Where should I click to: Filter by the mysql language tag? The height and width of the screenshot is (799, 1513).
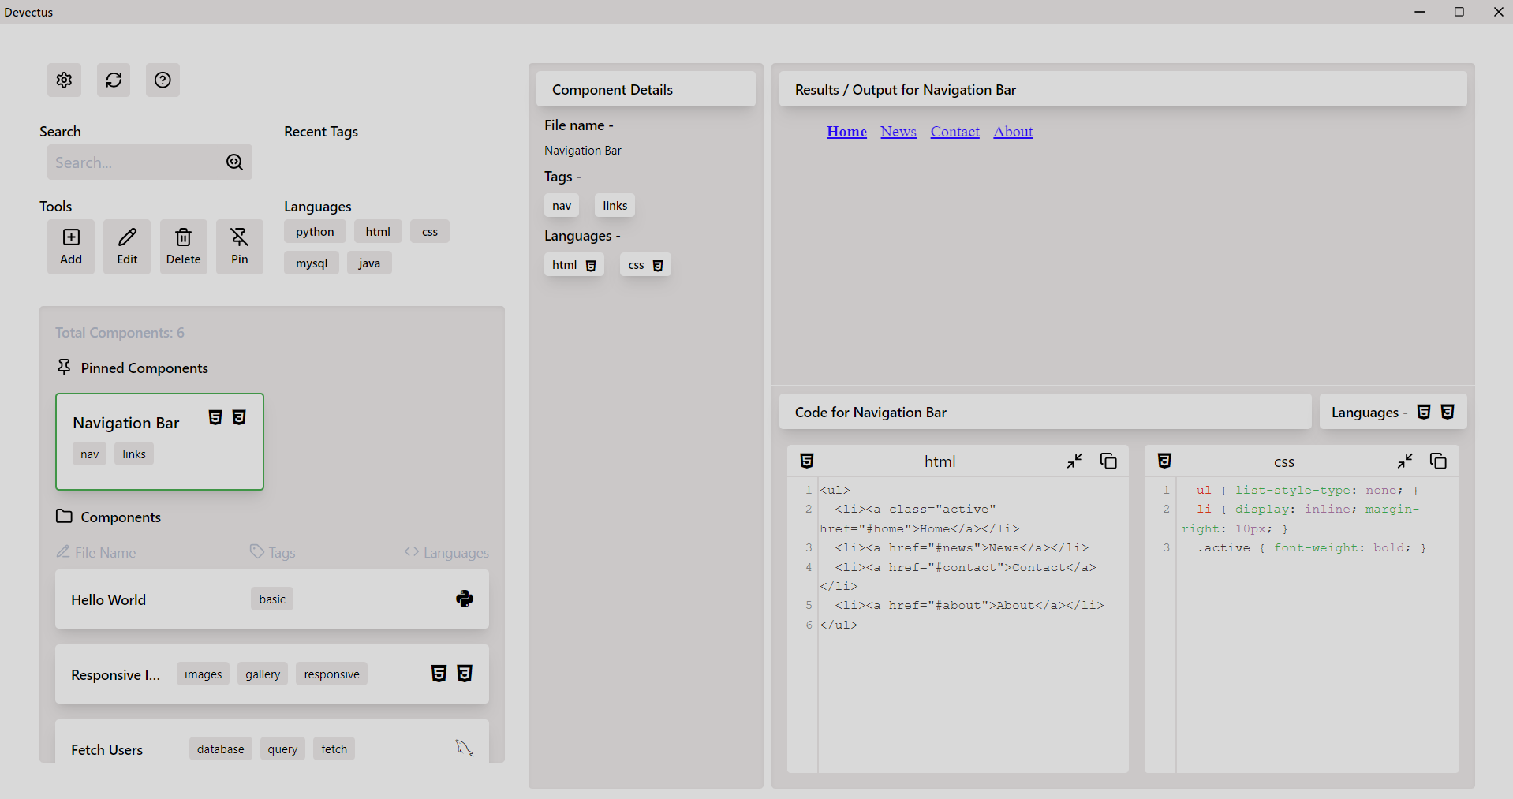tap(311, 263)
